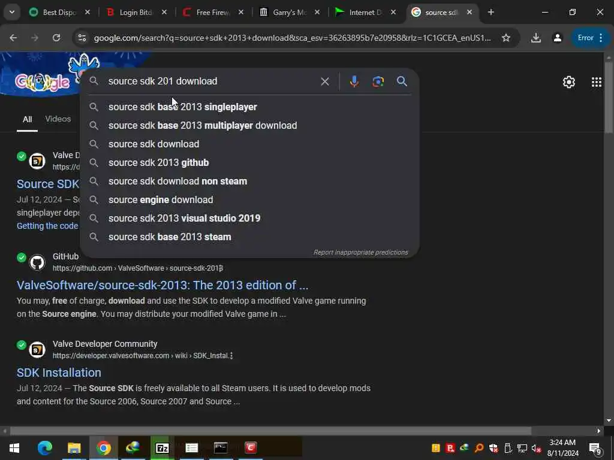
Task: Click the Google doodle logo
Action: click(43, 82)
